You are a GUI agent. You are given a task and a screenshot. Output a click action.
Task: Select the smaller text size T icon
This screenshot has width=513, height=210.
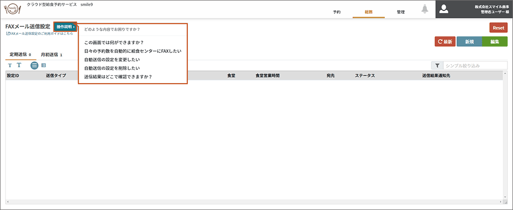[10, 65]
